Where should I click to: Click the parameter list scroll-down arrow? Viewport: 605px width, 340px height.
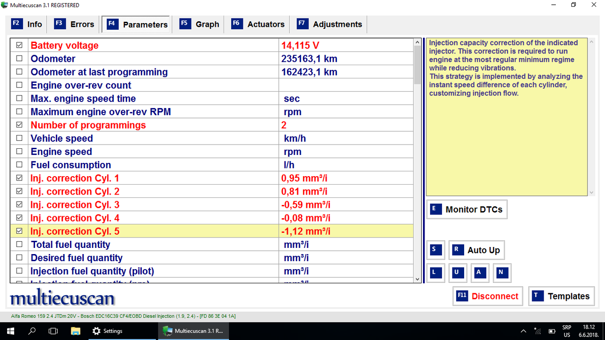(x=416, y=279)
